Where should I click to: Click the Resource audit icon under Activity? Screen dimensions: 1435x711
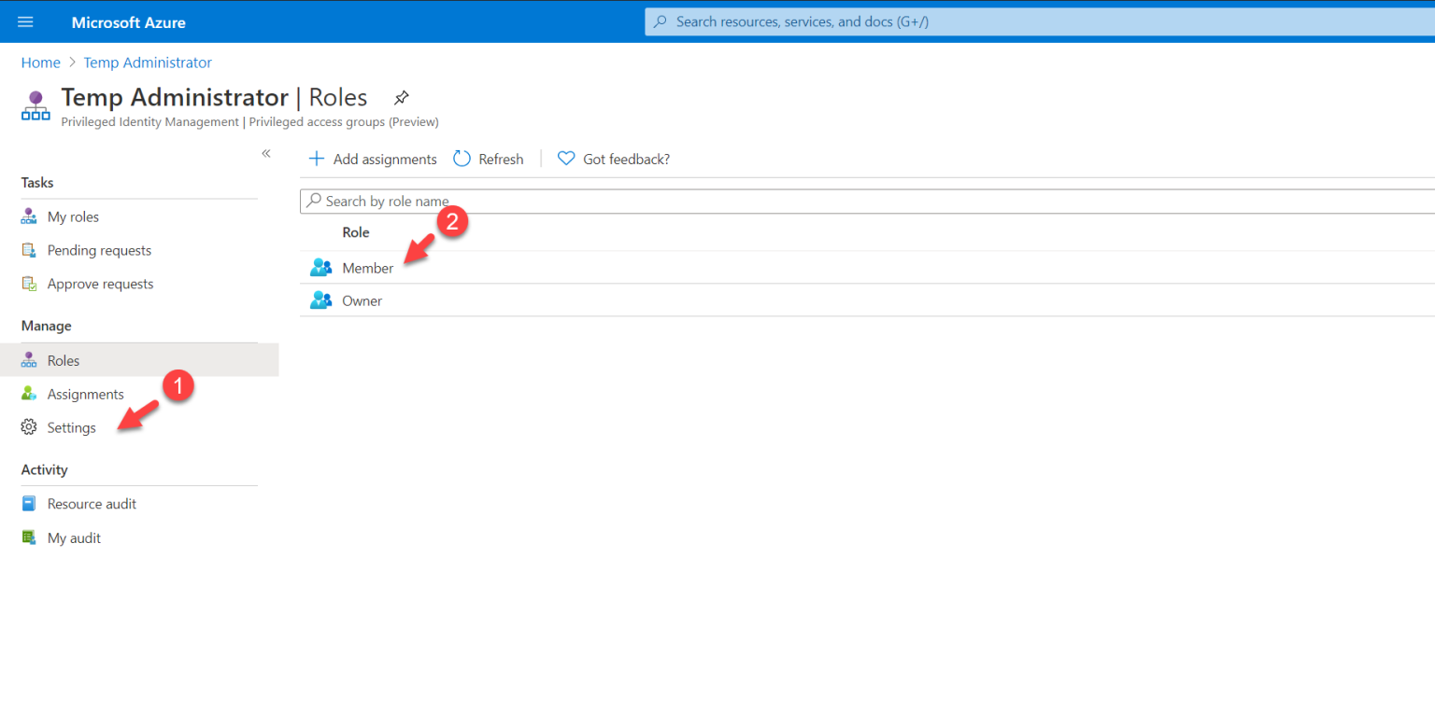pyautogui.click(x=29, y=503)
